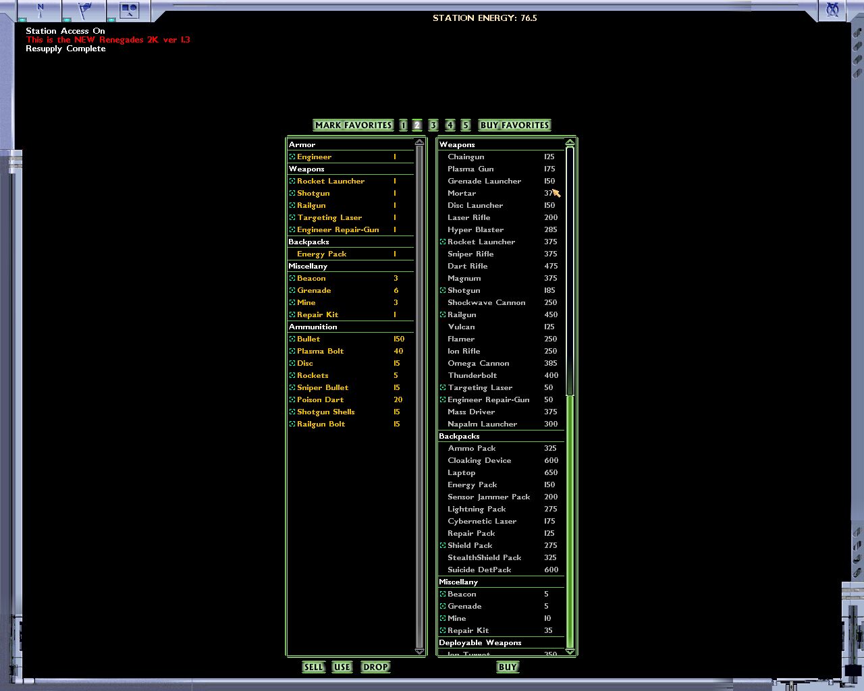Viewport: 864px width, 691px height.
Task: Click marker icon beside Shield Pack
Action: (443, 545)
